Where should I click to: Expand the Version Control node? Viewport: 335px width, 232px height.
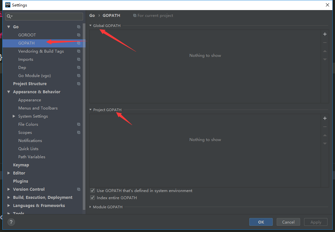click(8, 189)
